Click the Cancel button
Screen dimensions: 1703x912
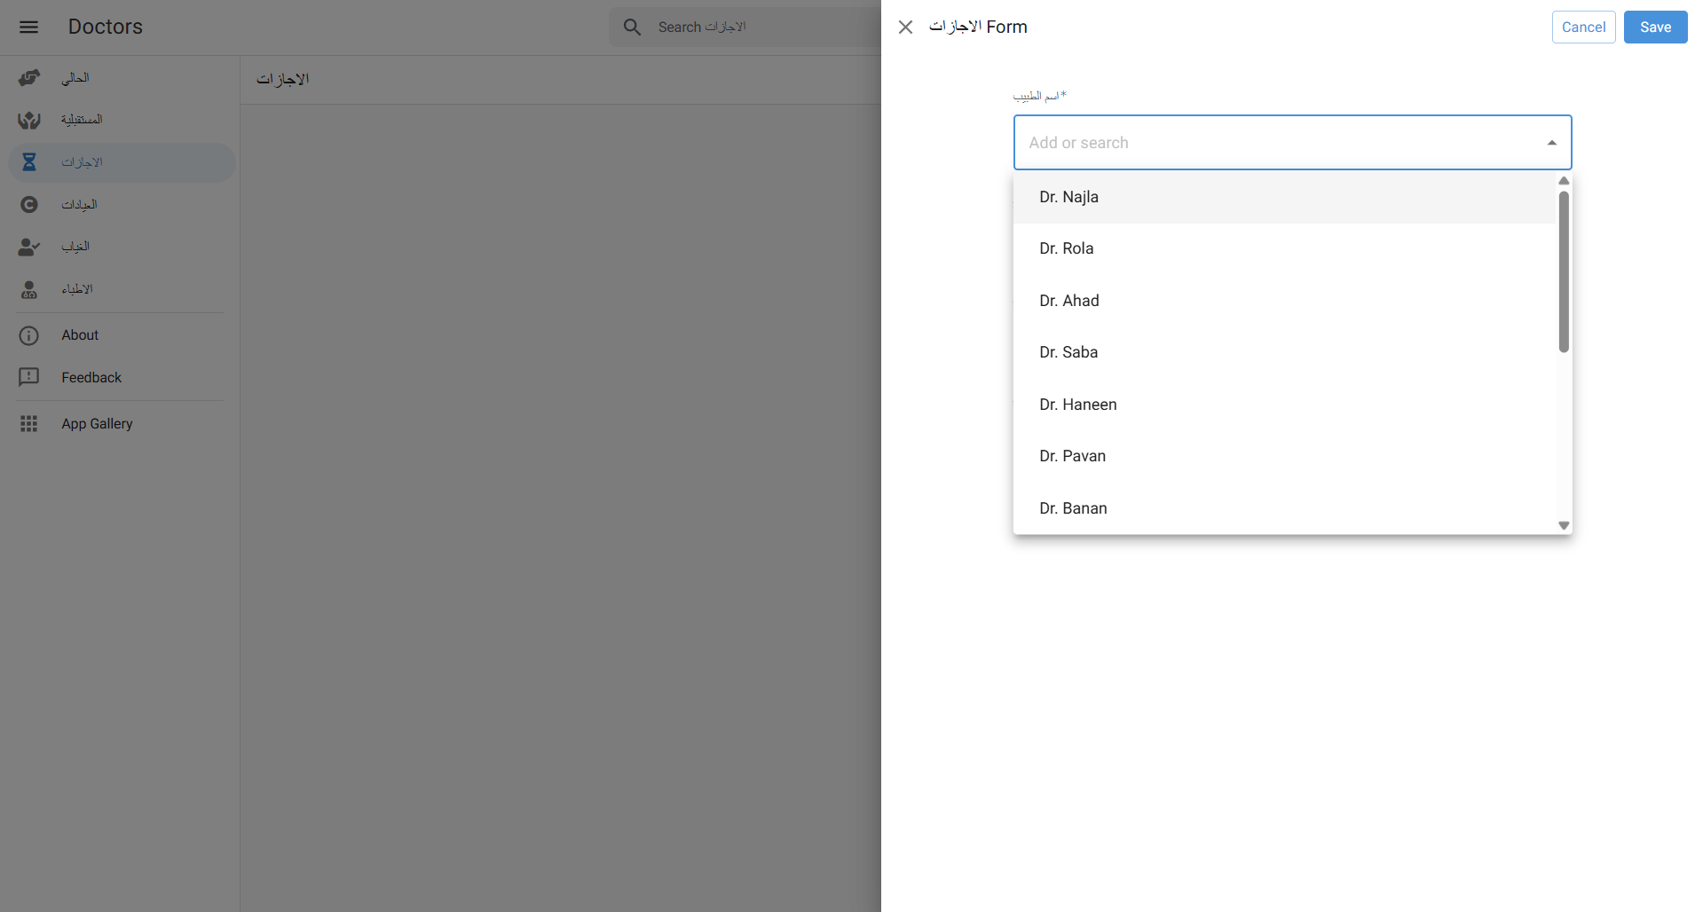[x=1583, y=28]
